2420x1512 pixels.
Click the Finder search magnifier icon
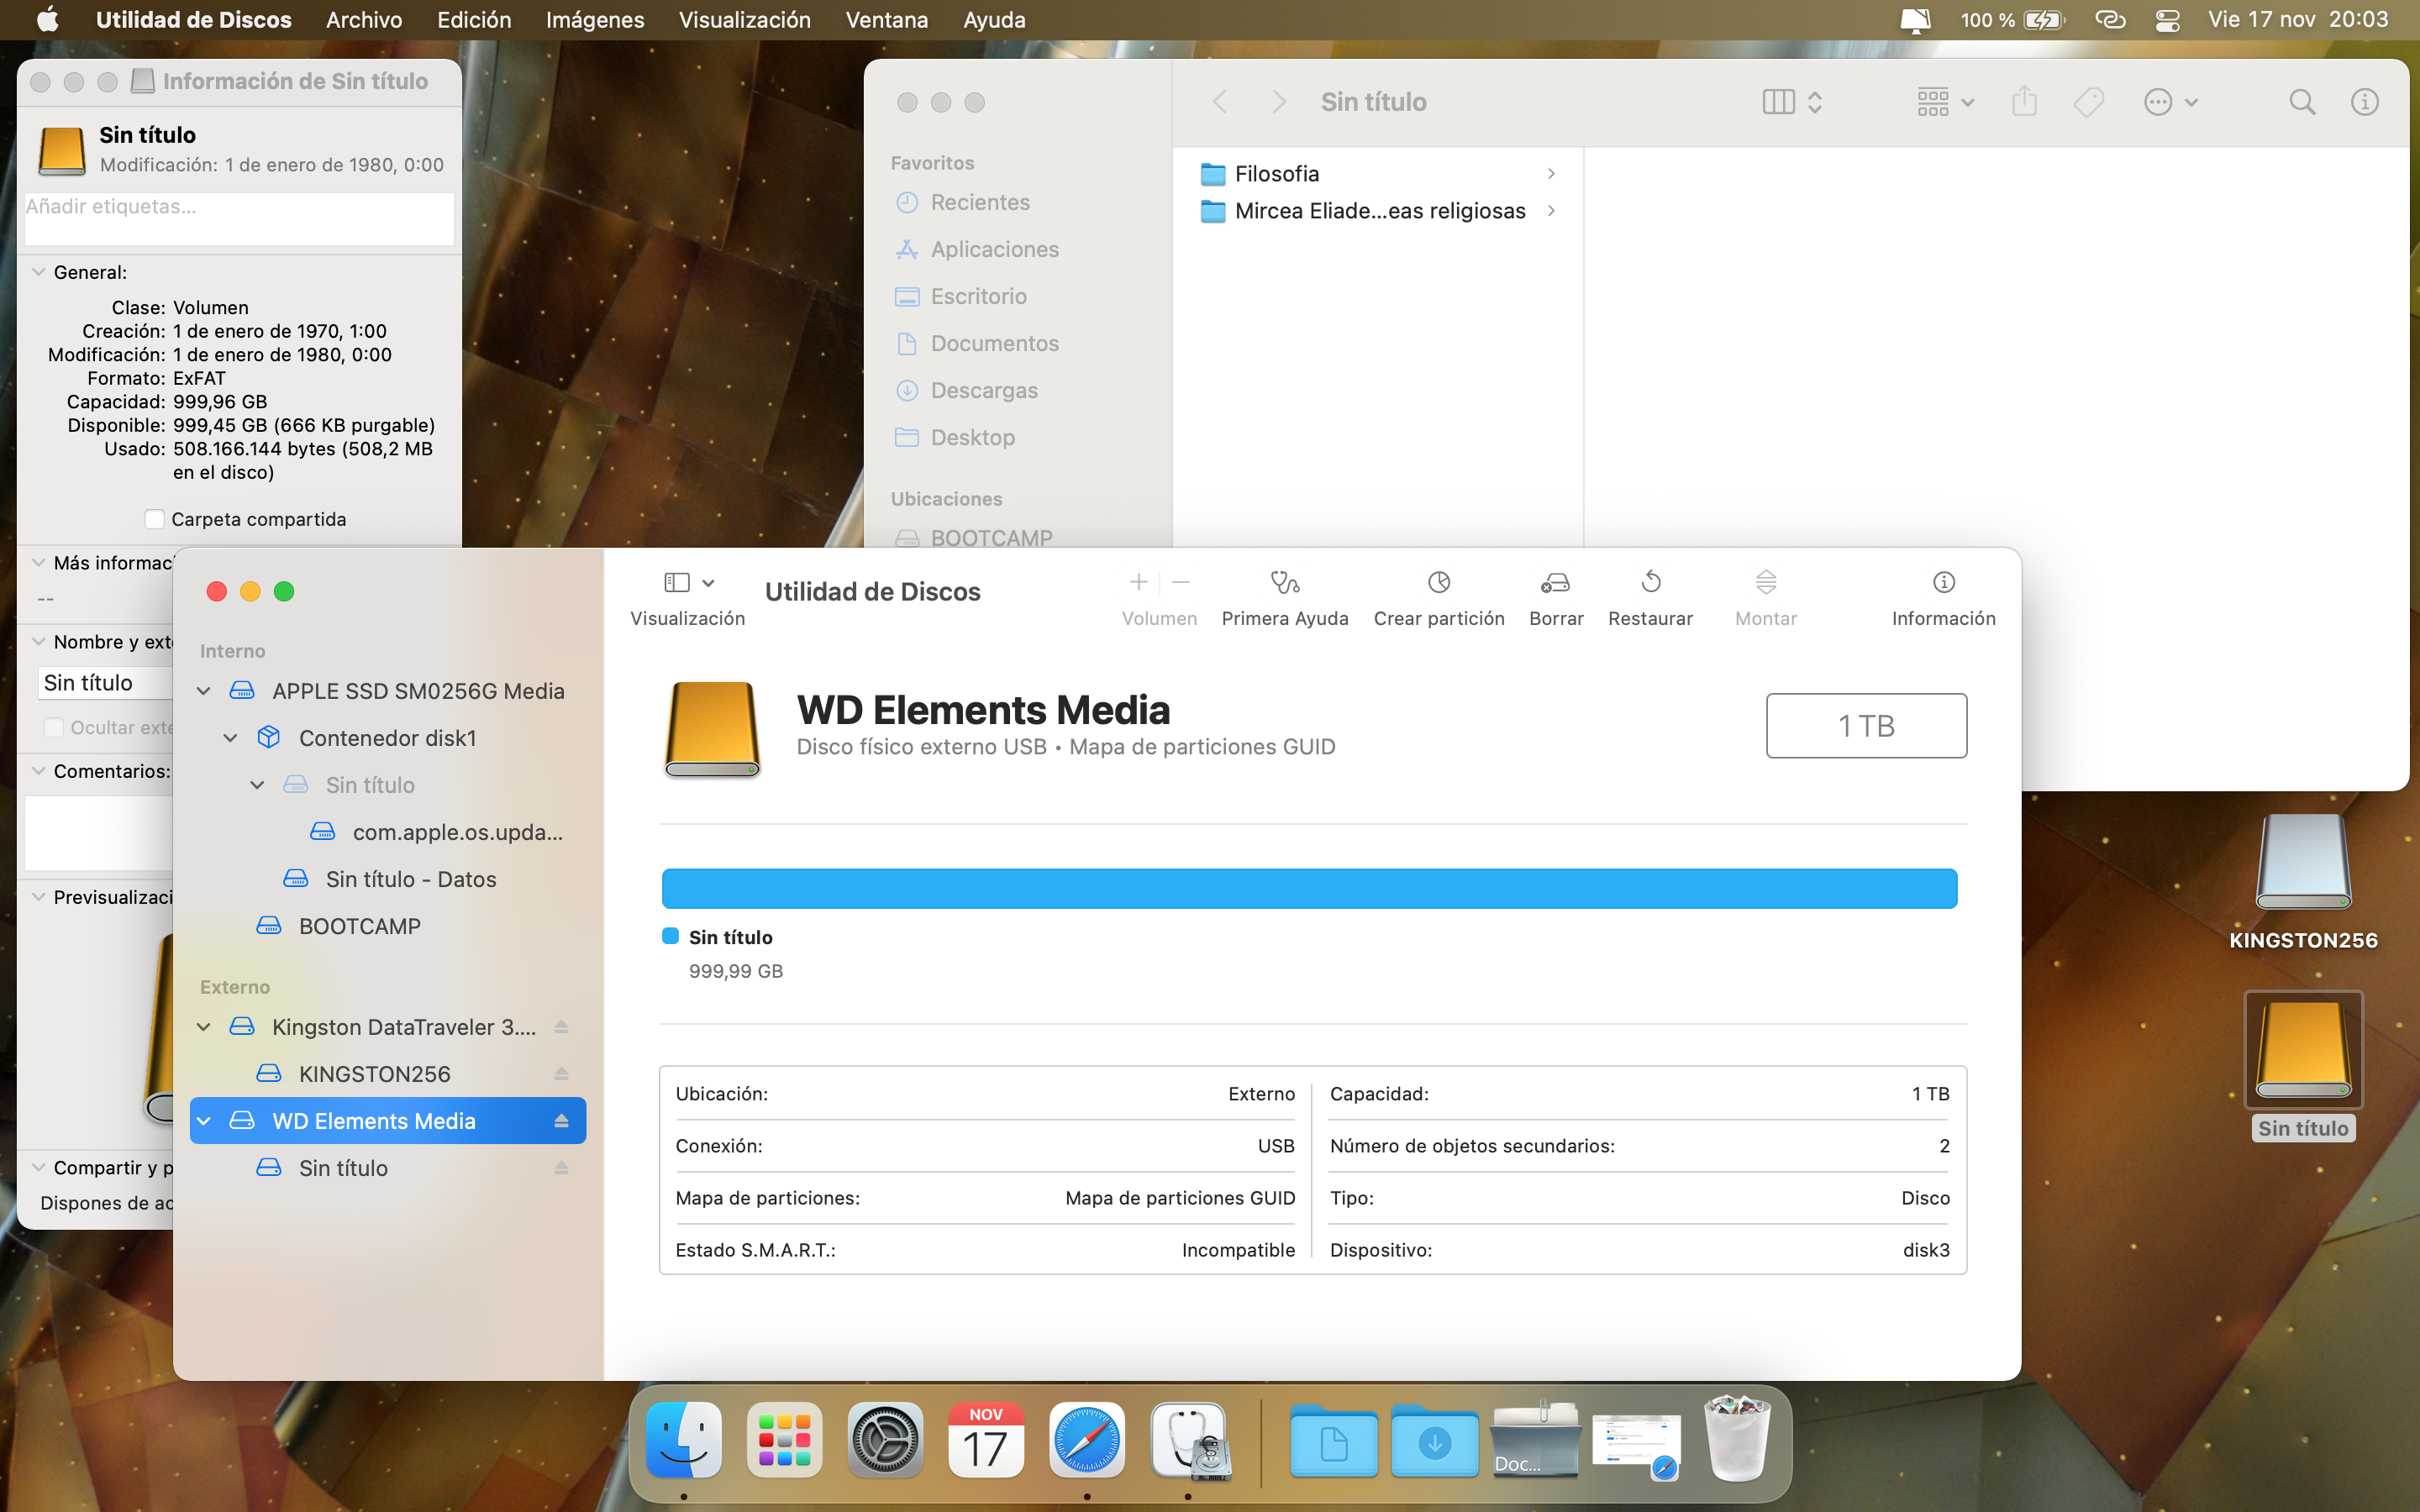tap(2301, 102)
